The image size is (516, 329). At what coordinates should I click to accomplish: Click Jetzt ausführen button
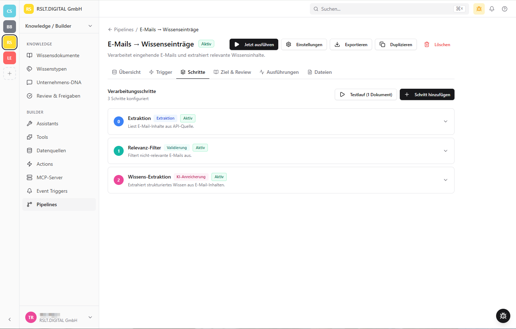click(x=254, y=44)
